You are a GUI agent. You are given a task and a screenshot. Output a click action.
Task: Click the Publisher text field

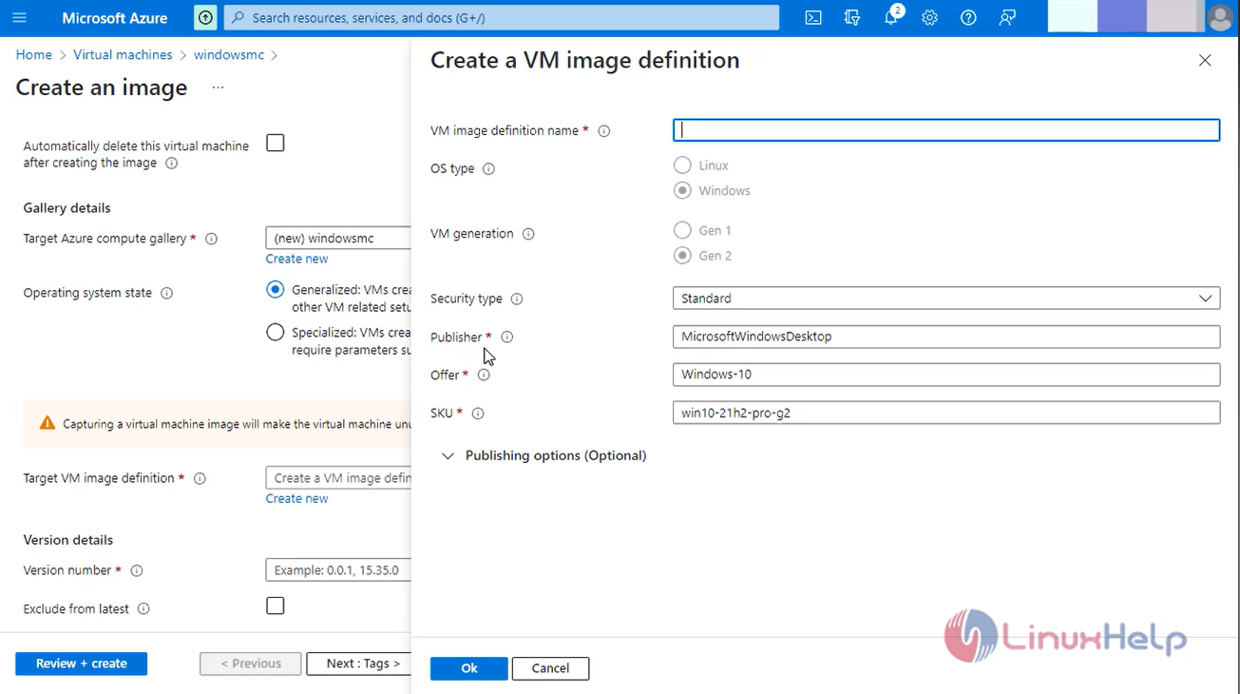(x=946, y=337)
